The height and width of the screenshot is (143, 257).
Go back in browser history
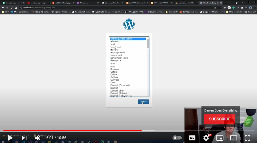pyautogui.click(x=3, y=8)
